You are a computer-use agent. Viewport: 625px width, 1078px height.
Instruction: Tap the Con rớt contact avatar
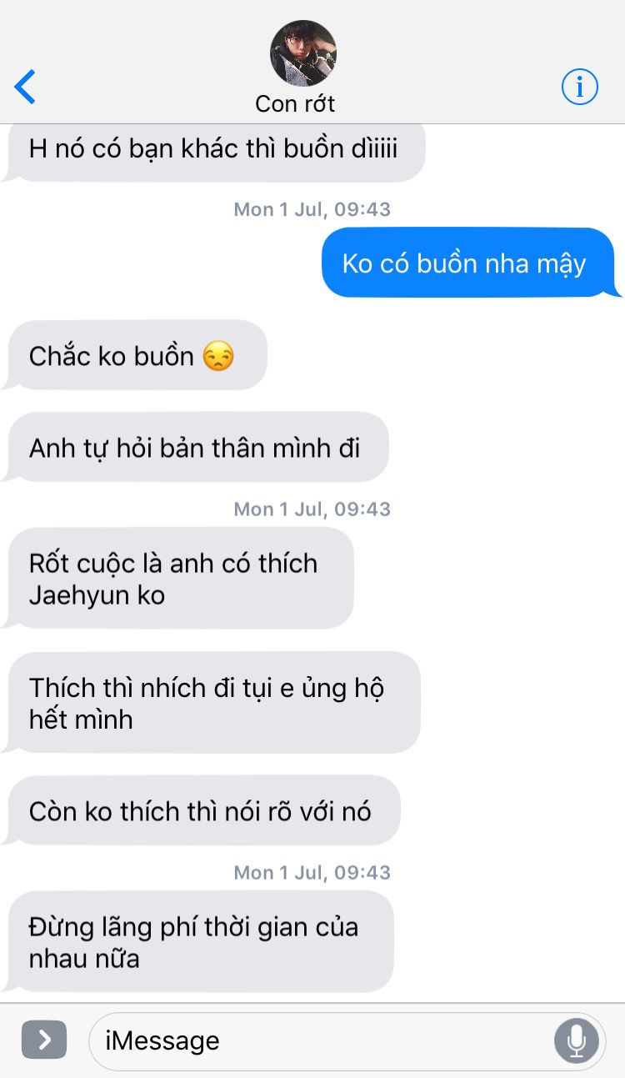[303, 53]
